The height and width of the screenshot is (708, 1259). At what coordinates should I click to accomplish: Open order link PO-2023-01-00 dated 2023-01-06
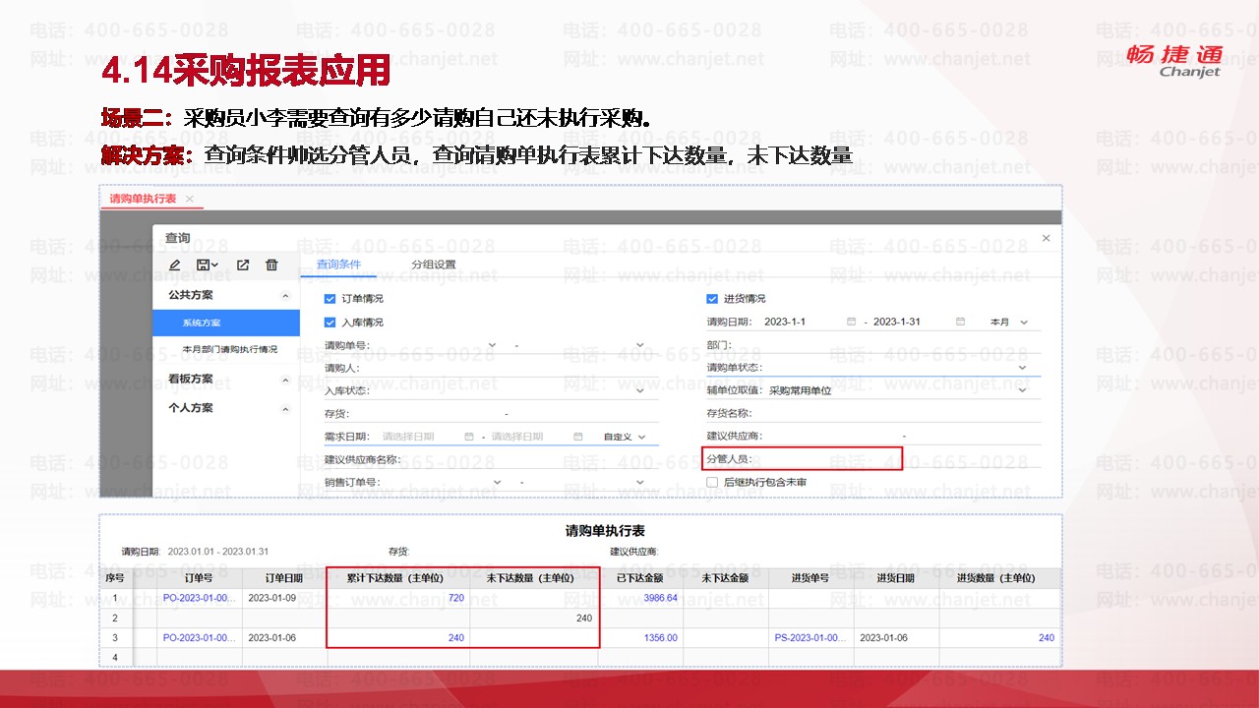click(x=200, y=637)
